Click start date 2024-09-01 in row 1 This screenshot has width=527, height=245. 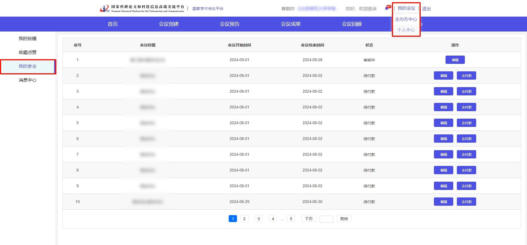coord(239,60)
